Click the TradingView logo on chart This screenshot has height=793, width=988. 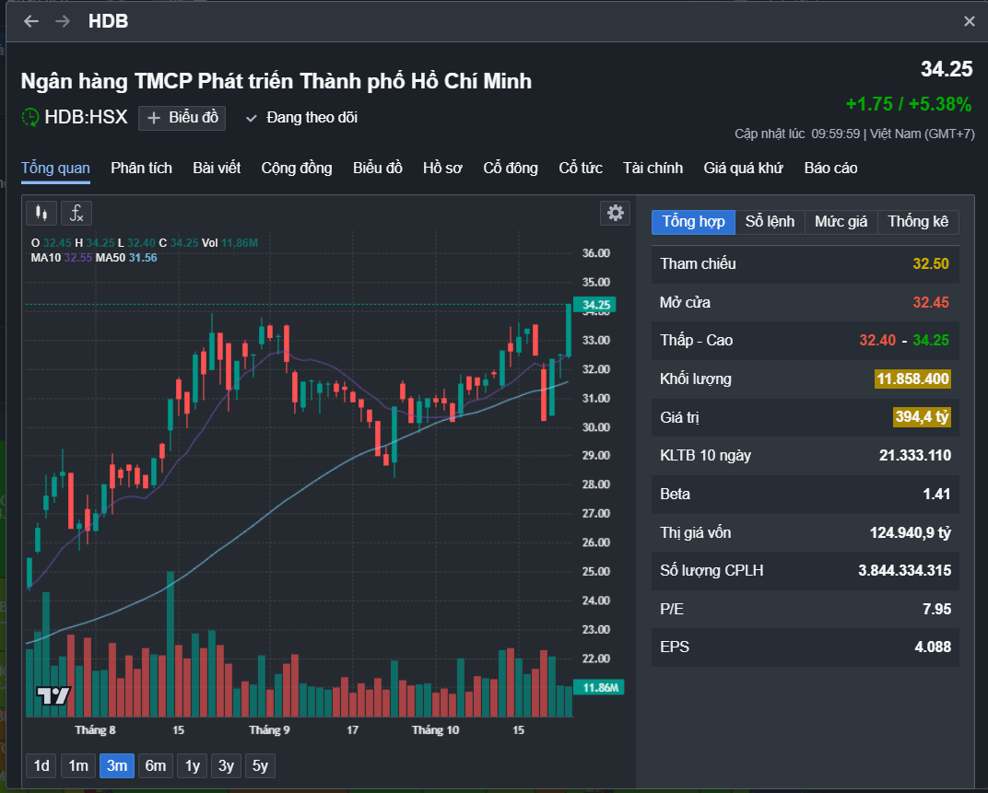coord(53,696)
